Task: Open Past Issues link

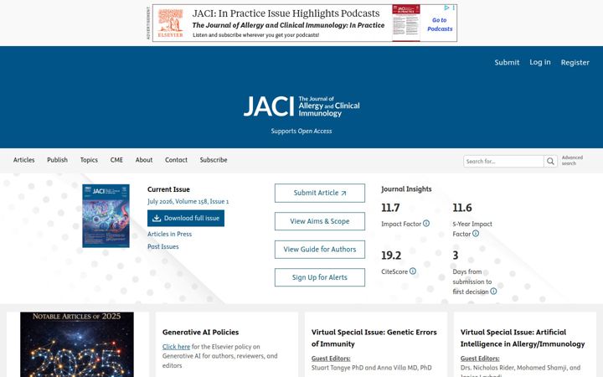Action: coord(163,246)
